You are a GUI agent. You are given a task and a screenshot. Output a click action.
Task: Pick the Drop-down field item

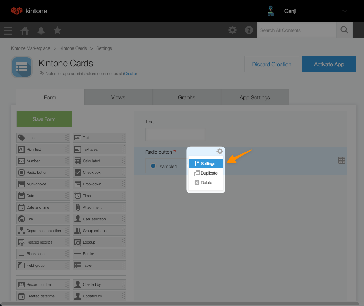(99, 184)
